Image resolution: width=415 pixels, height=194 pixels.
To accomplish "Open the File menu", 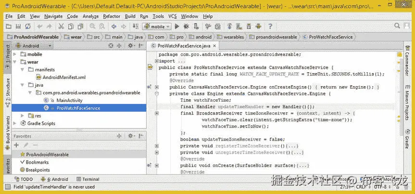I will pos(9,16).
